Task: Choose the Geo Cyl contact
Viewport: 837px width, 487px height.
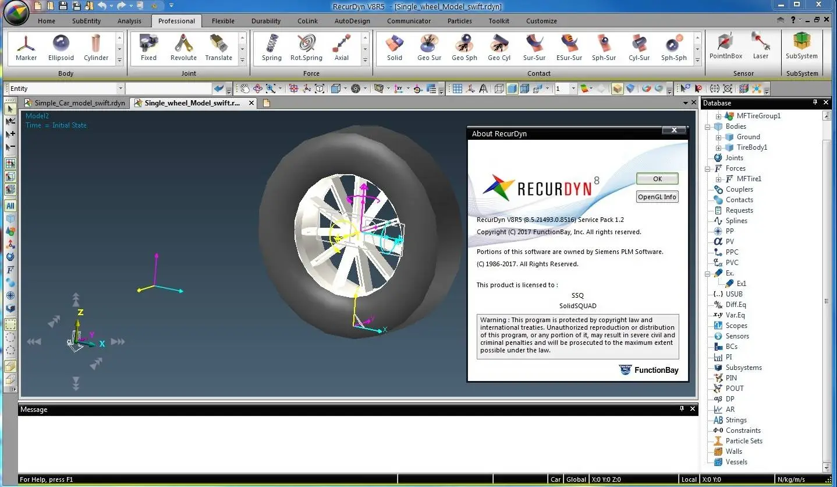Action: click(499, 48)
